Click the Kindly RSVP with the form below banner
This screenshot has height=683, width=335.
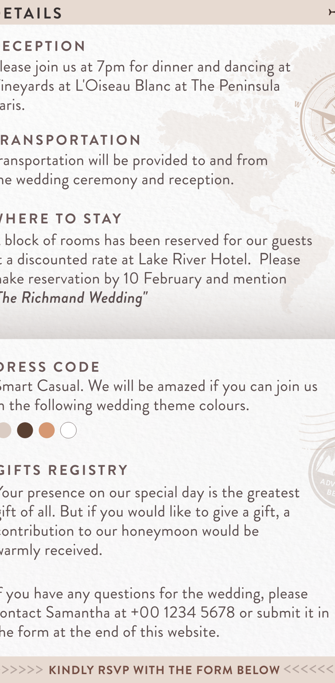click(167, 669)
